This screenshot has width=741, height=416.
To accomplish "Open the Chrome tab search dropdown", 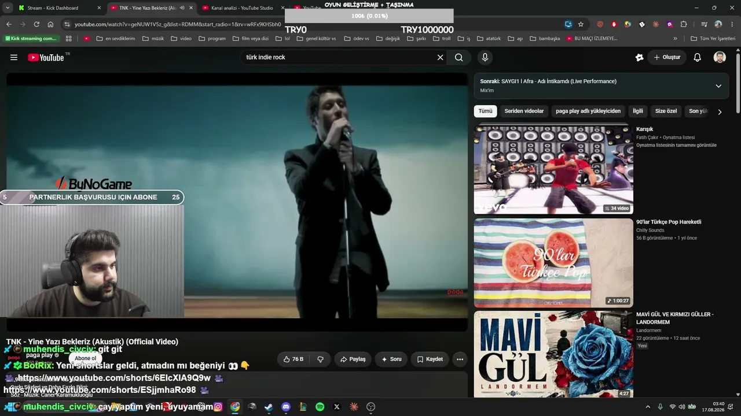I will 8,8.
